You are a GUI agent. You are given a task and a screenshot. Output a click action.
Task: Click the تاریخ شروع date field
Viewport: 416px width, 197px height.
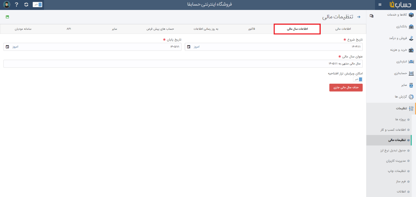coord(274,47)
